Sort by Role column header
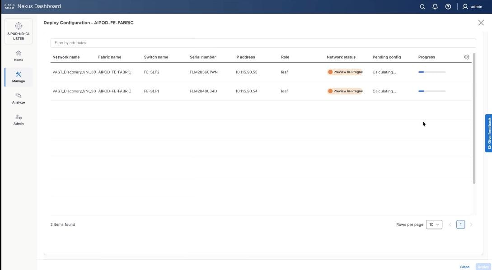Viewport: 492px width, 270px height. [x=285, y=57]
